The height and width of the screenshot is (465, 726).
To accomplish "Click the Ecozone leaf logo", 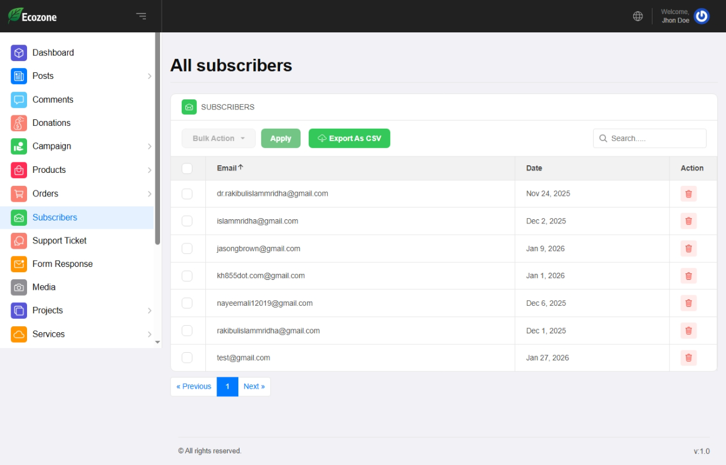I will (15, 16).
